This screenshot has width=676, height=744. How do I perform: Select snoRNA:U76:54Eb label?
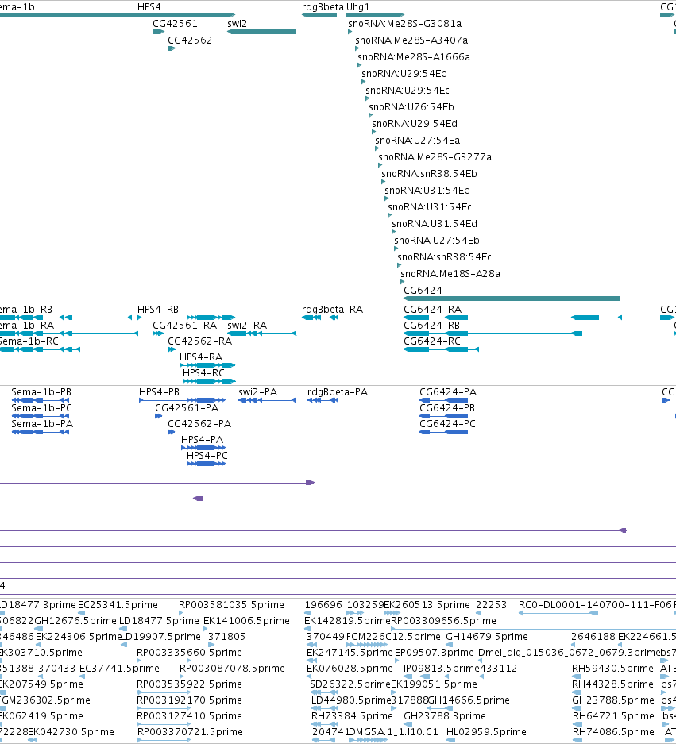pos(411,106)
